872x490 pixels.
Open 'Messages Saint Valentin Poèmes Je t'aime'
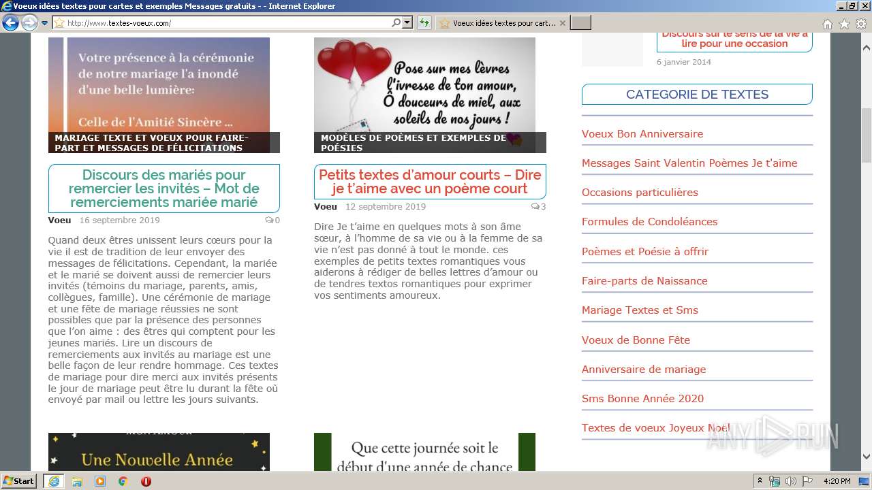(x=689, y=163)
